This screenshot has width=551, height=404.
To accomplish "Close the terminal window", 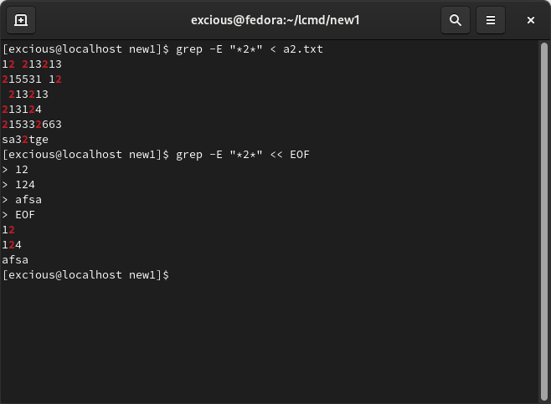I will pyautogui.click(x=531, y=20).
